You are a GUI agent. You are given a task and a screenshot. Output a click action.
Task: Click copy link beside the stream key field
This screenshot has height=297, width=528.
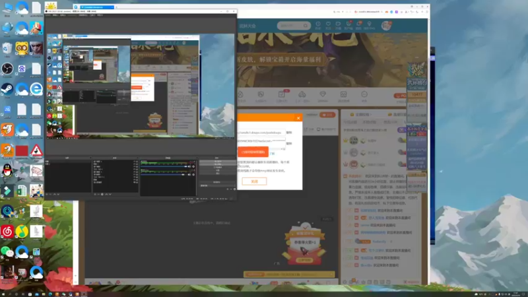click(289, 143)
